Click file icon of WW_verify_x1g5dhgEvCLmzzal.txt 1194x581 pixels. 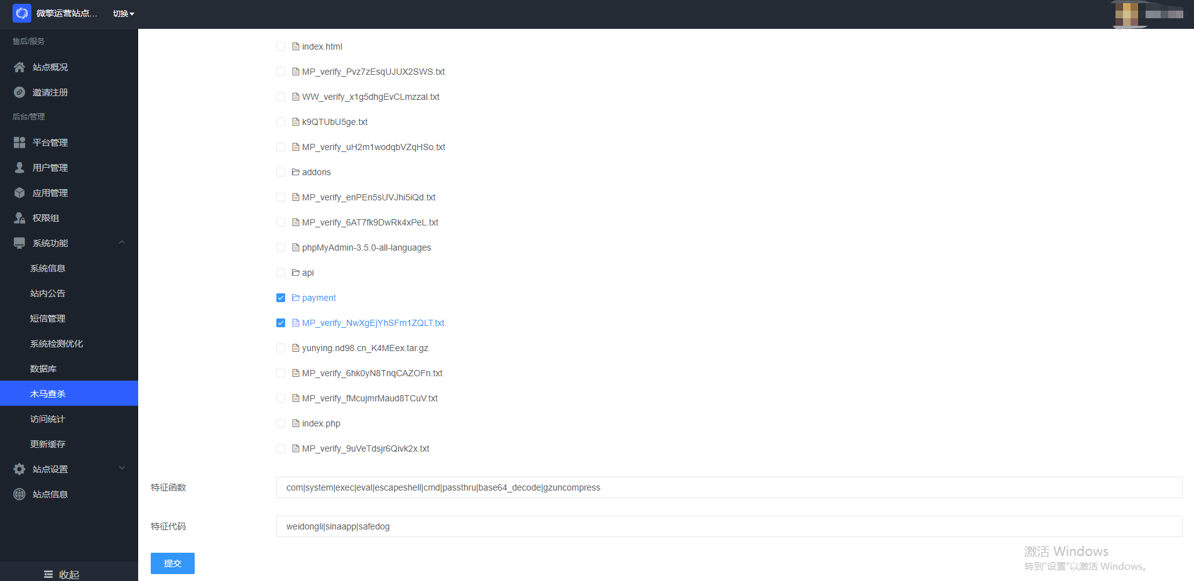tap(295, 97)
